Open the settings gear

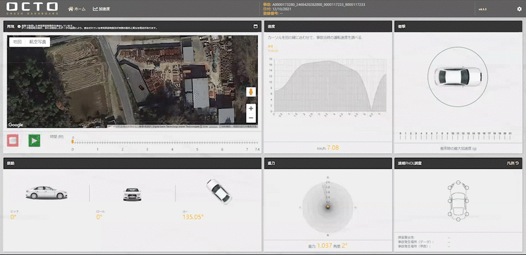(x=519, y=9)
